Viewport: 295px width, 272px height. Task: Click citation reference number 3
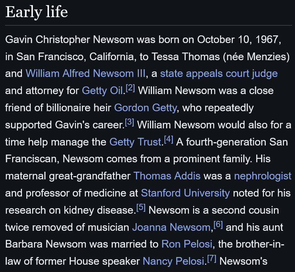click(x=129, y=123)
